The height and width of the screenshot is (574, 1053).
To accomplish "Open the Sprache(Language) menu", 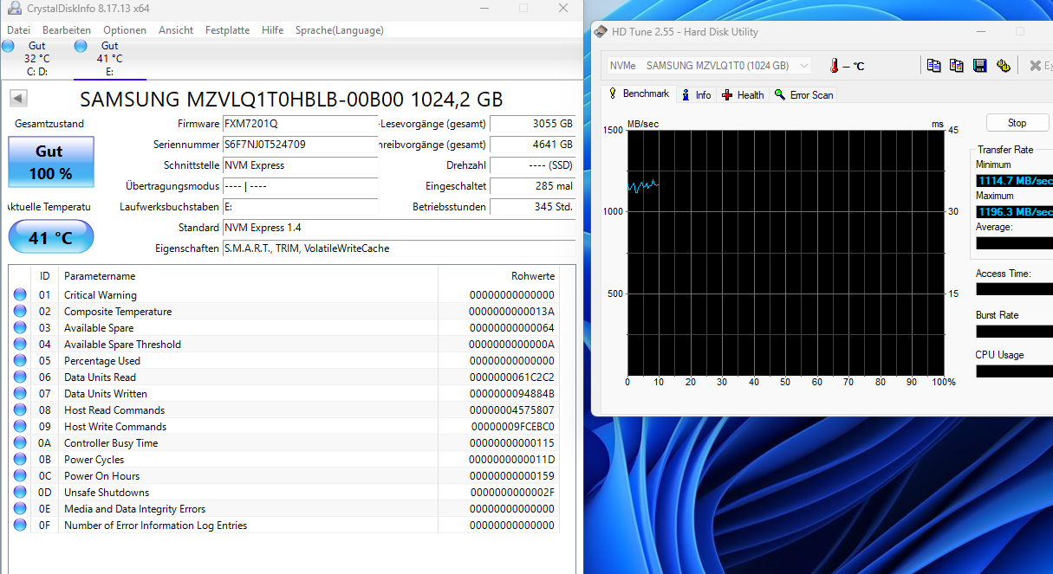I will point(339,30).
